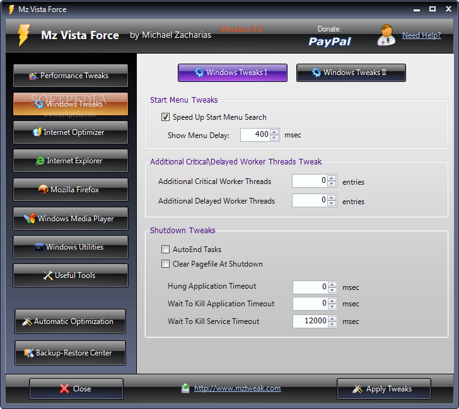Open Windows Utilities section
Screen dimensions: 459x409
tap(71, 247)
